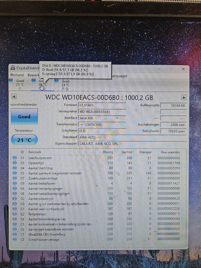Image resolution: width=201 pixels, height=268 pixels.
Task: Click the Slechtst column header
Action: [x=127, y=152]
